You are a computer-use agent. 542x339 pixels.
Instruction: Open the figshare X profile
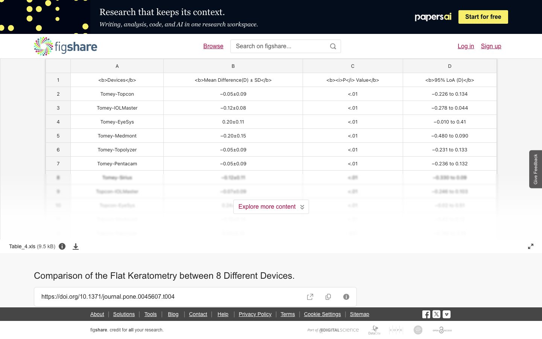pos(436,314)
